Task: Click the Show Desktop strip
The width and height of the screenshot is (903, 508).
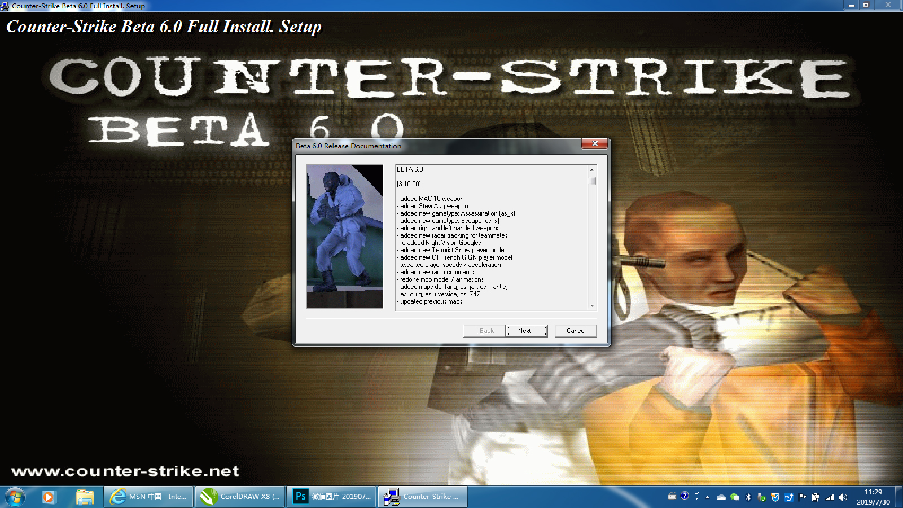Action: coord(899,497)
